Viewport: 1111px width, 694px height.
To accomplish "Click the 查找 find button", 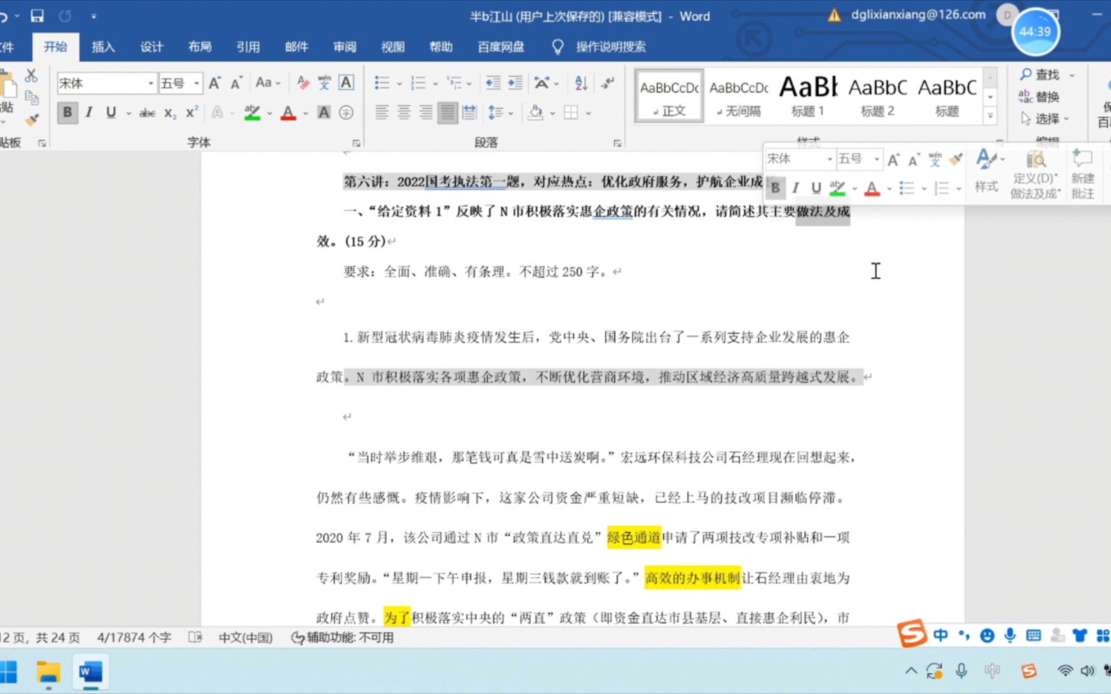I will point(1040,75).
